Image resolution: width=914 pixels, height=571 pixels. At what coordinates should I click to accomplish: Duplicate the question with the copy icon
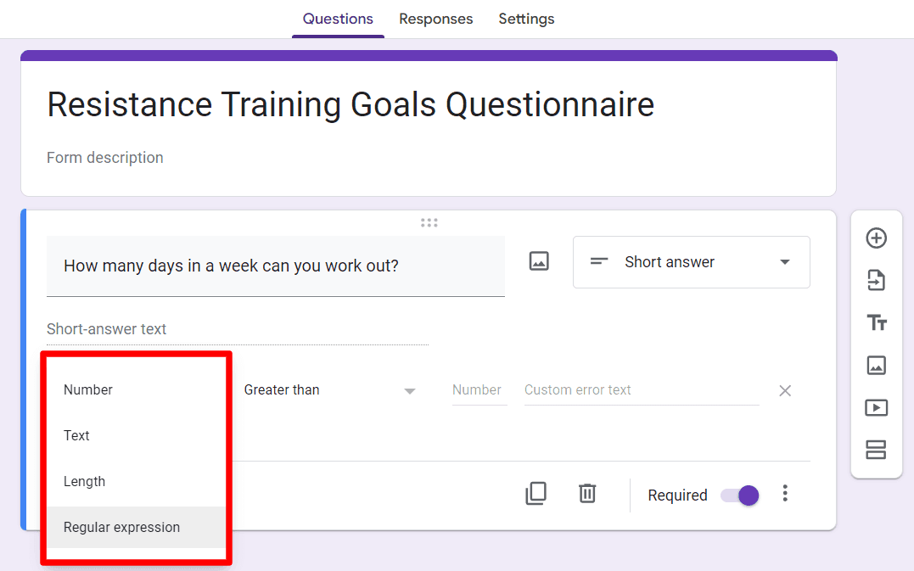536,494
